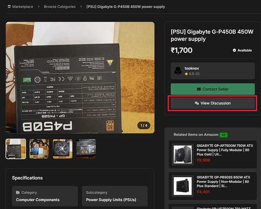
Task: Open View Discussion button
Action: pos(213,103)
